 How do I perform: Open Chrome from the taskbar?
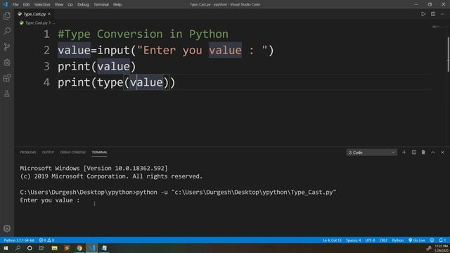79,248
